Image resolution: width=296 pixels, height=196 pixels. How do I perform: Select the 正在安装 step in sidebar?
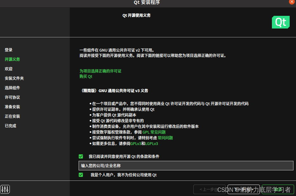point(12,116)
